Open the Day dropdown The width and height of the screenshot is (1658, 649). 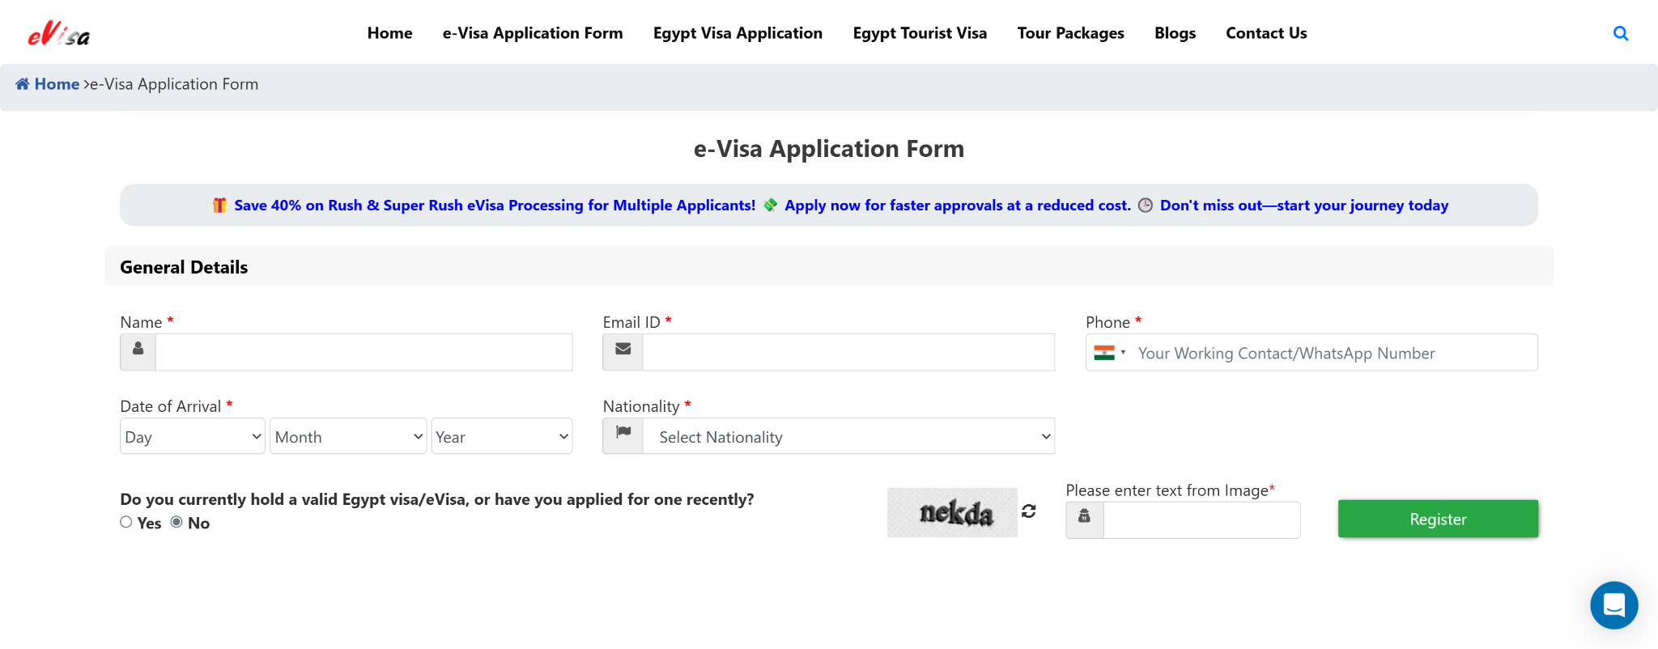[x=193, y=436]
